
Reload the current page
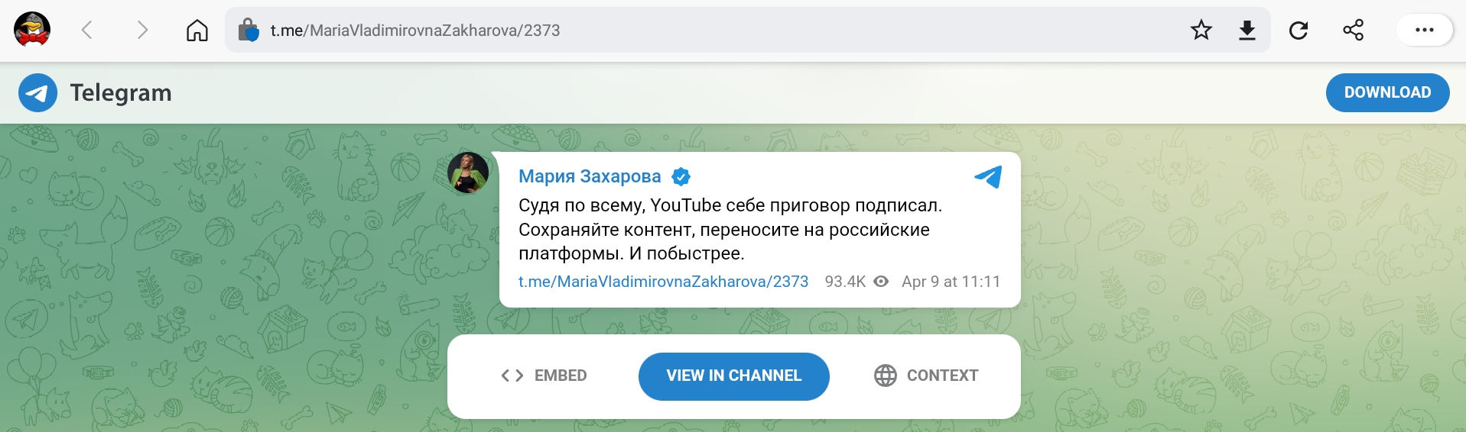point(1299,31)
